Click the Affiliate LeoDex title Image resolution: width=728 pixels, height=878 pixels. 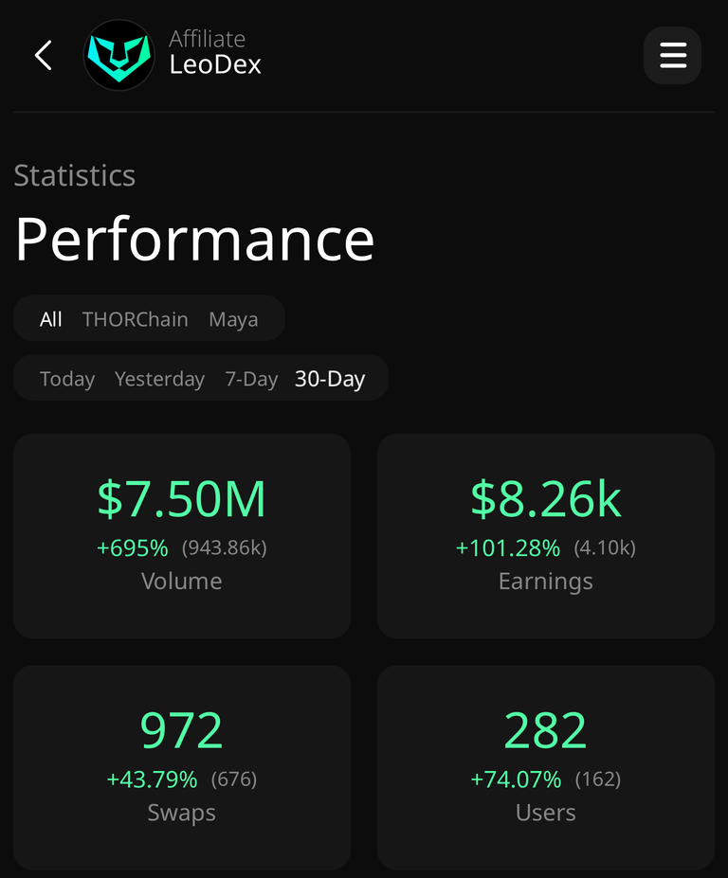click(x=215, y=52)
